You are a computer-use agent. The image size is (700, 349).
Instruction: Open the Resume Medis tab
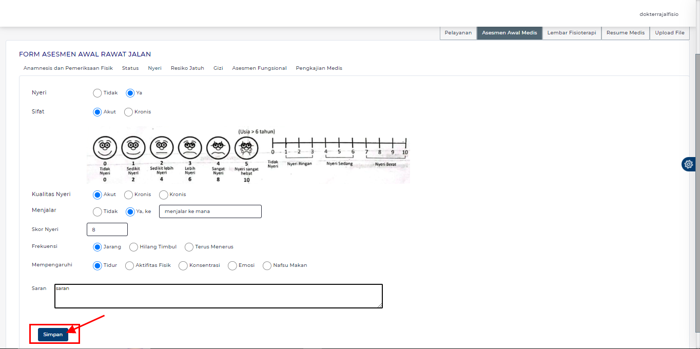625,32
